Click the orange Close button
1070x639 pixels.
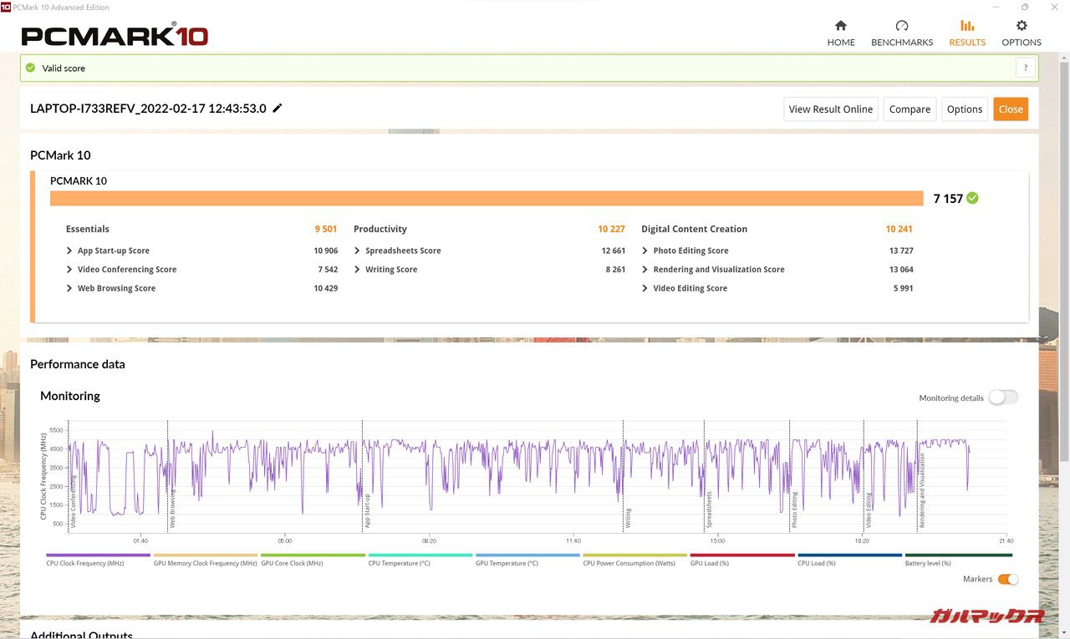[1011, 109]
